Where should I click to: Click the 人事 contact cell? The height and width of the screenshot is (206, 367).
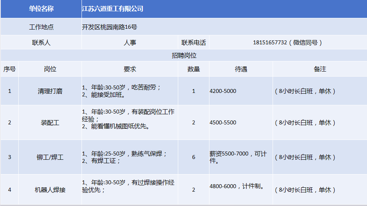130,43
